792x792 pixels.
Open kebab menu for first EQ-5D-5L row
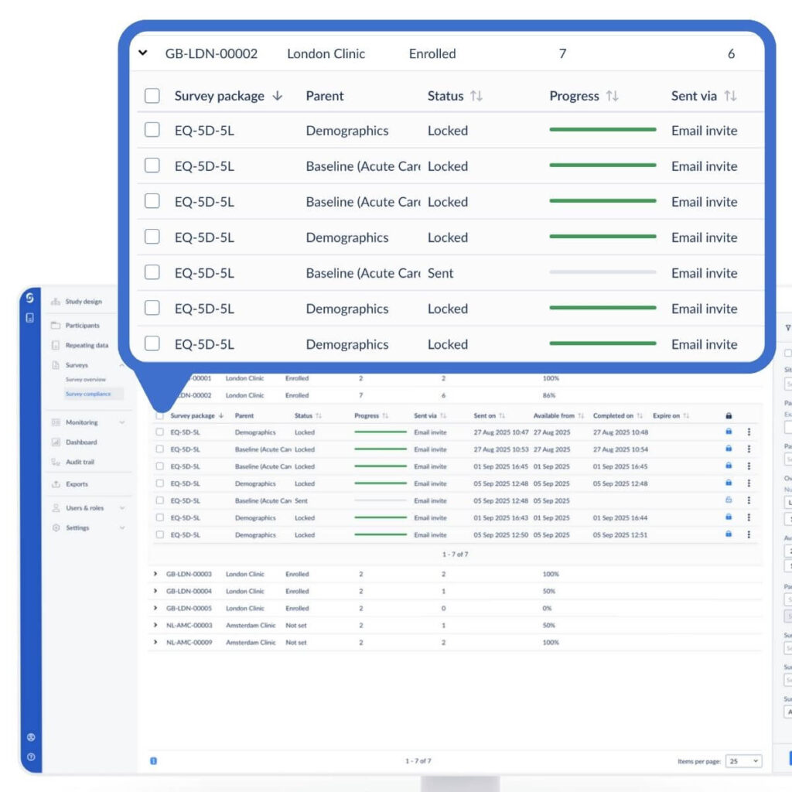point(749,432)
